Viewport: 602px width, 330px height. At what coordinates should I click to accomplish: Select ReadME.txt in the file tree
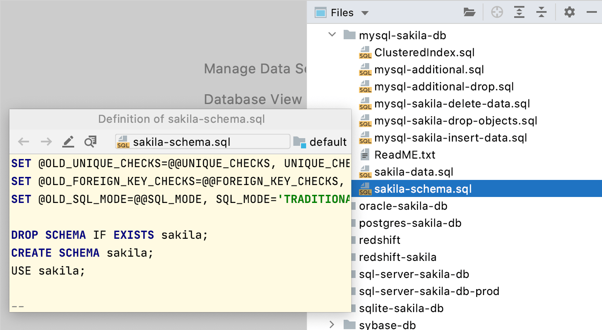(404, 155)
